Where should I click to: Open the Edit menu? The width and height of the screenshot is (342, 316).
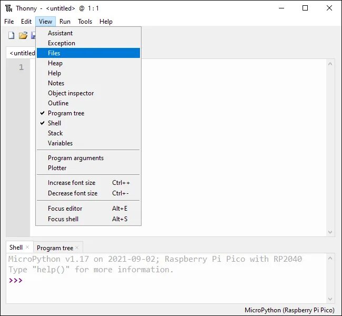pyautogui.click(x=26, y=22)
